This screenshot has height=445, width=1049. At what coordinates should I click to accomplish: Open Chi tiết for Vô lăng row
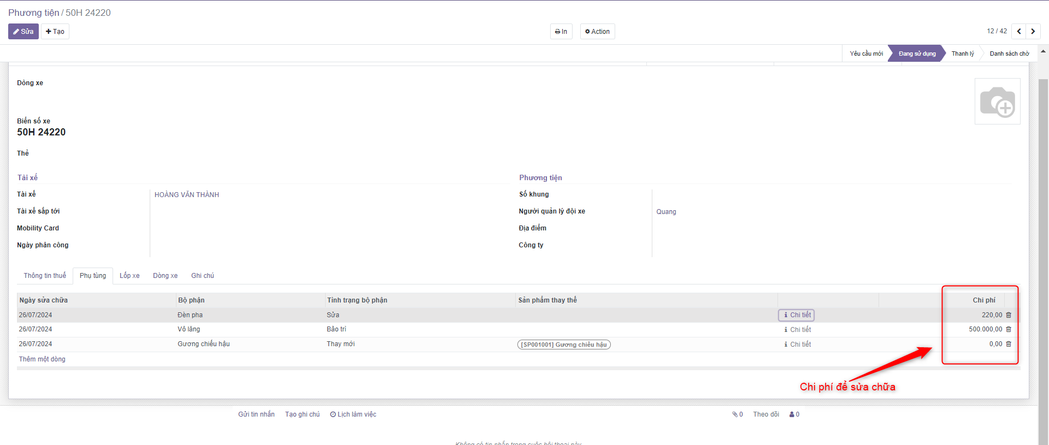pos(797,330)
